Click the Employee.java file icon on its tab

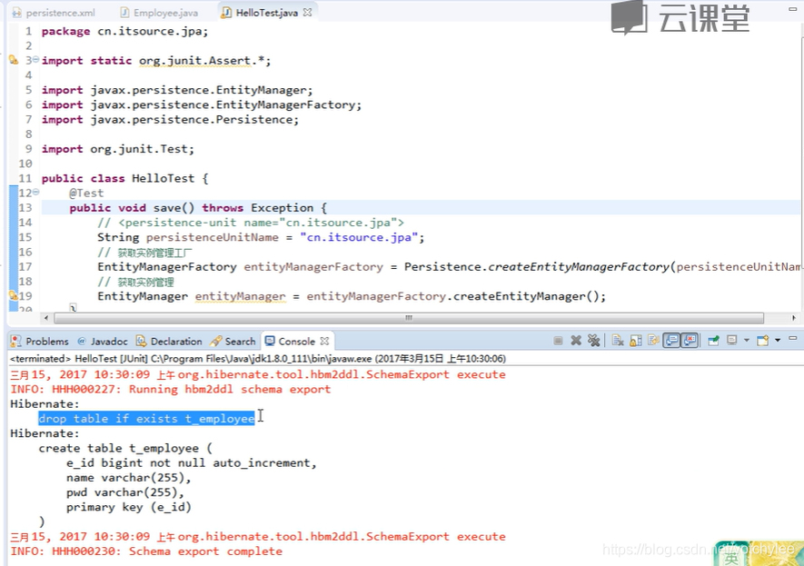point(124,13)
